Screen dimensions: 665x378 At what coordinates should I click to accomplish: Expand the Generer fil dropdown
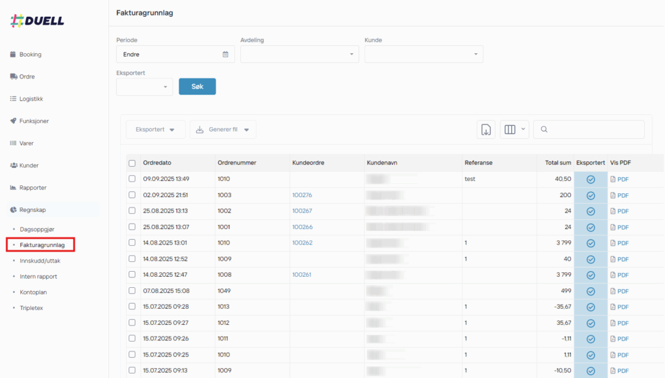click(x=223, y=130)
